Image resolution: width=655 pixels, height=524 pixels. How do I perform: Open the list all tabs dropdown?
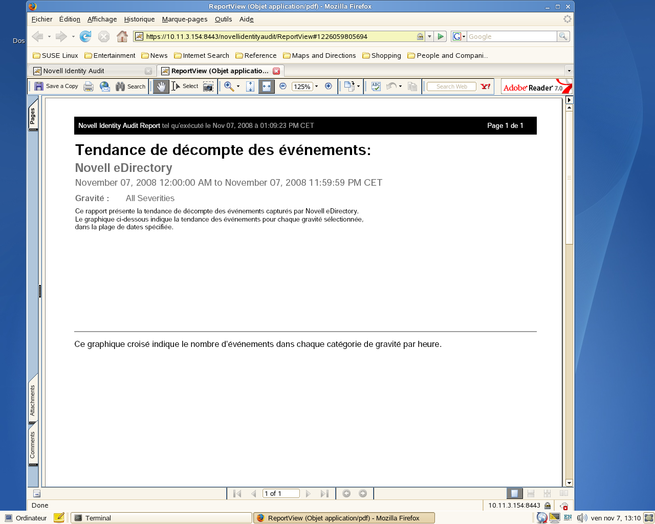tap(569, 71)
